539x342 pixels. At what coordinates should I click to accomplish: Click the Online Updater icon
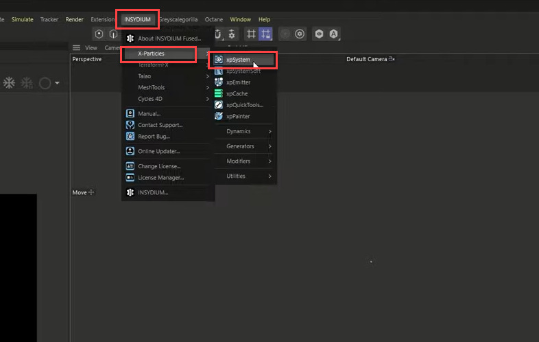tap(130, 151)
